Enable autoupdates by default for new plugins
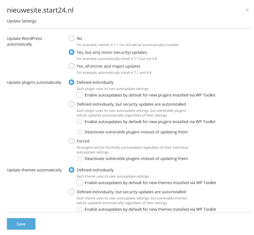This screenshot has width=254, height=235. 80,95
